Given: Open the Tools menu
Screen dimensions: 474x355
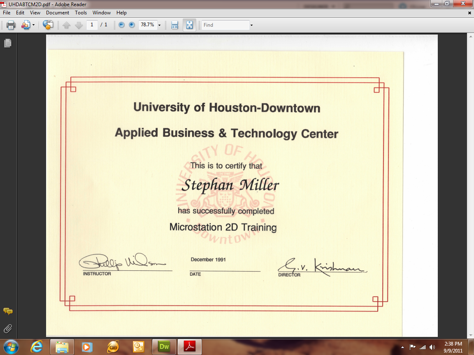Looking at the screenshot, I should (x=81, y=13).
